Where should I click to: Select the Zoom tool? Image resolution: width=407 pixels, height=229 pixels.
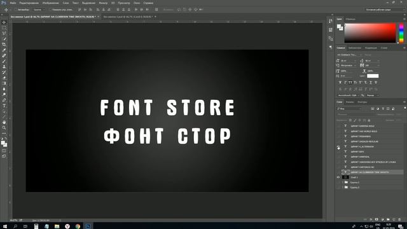4,128
